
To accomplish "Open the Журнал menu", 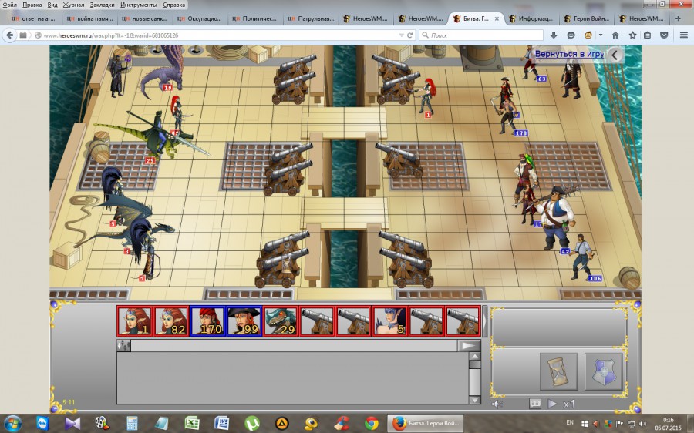I will pos(73,5).
